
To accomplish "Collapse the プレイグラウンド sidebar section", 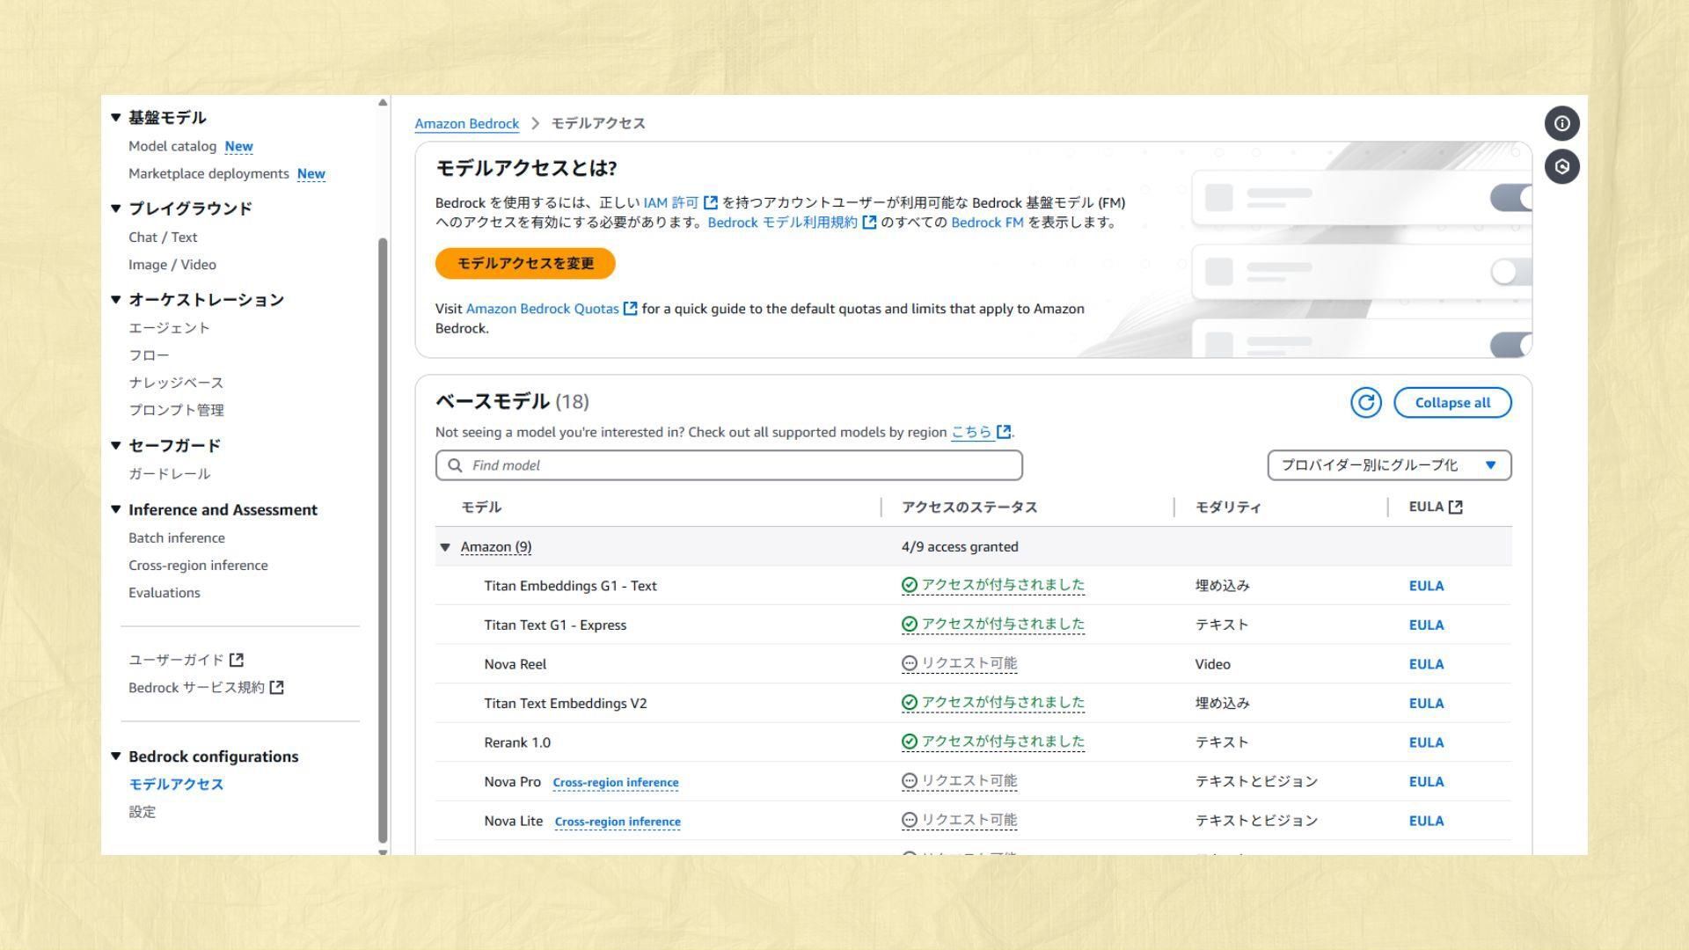I will [115, 208].
